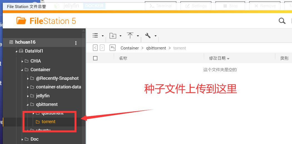Select the container-station-data folder
This screenshot has width=292, height=144.
58,87
